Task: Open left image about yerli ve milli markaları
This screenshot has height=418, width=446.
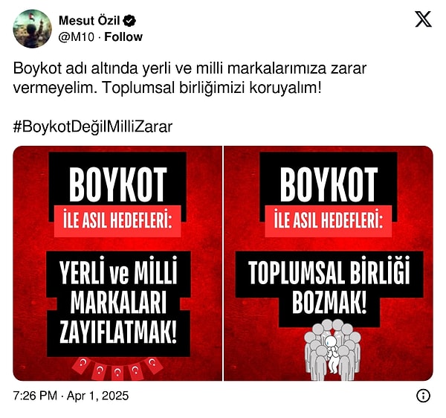Action: (117, 263)
